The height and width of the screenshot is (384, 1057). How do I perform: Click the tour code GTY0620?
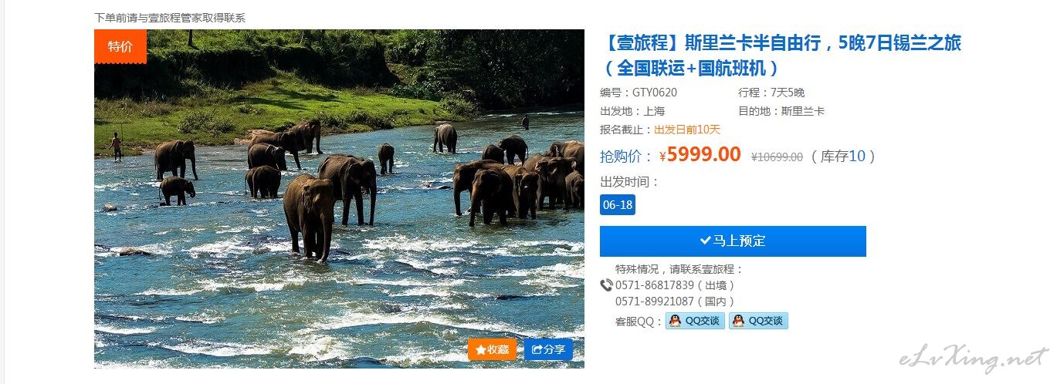[x=655, y=93]
